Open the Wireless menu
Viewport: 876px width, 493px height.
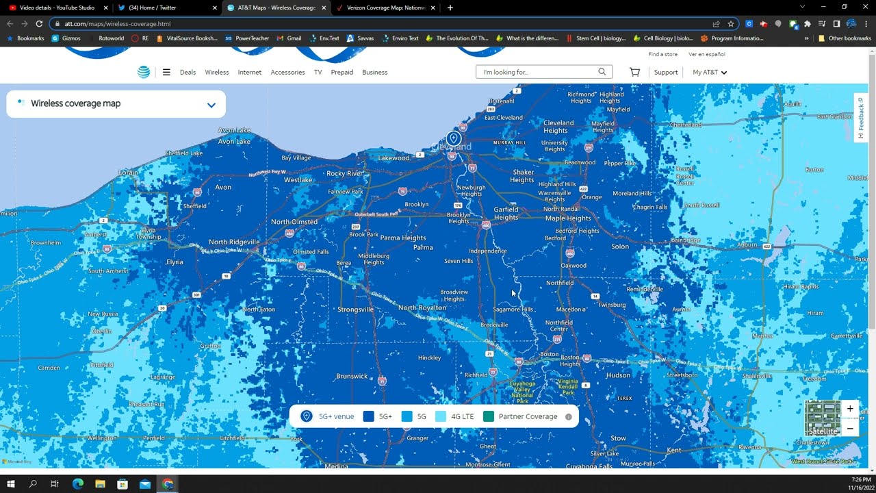click(217, 72)
